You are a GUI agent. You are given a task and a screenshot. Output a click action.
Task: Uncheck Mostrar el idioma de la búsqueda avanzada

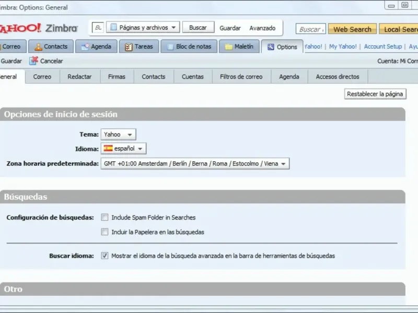point(104,256)
